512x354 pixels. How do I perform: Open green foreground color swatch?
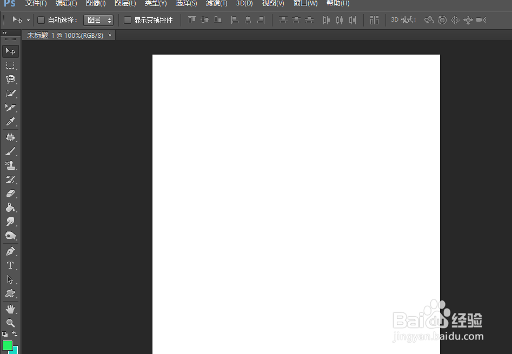7,345
